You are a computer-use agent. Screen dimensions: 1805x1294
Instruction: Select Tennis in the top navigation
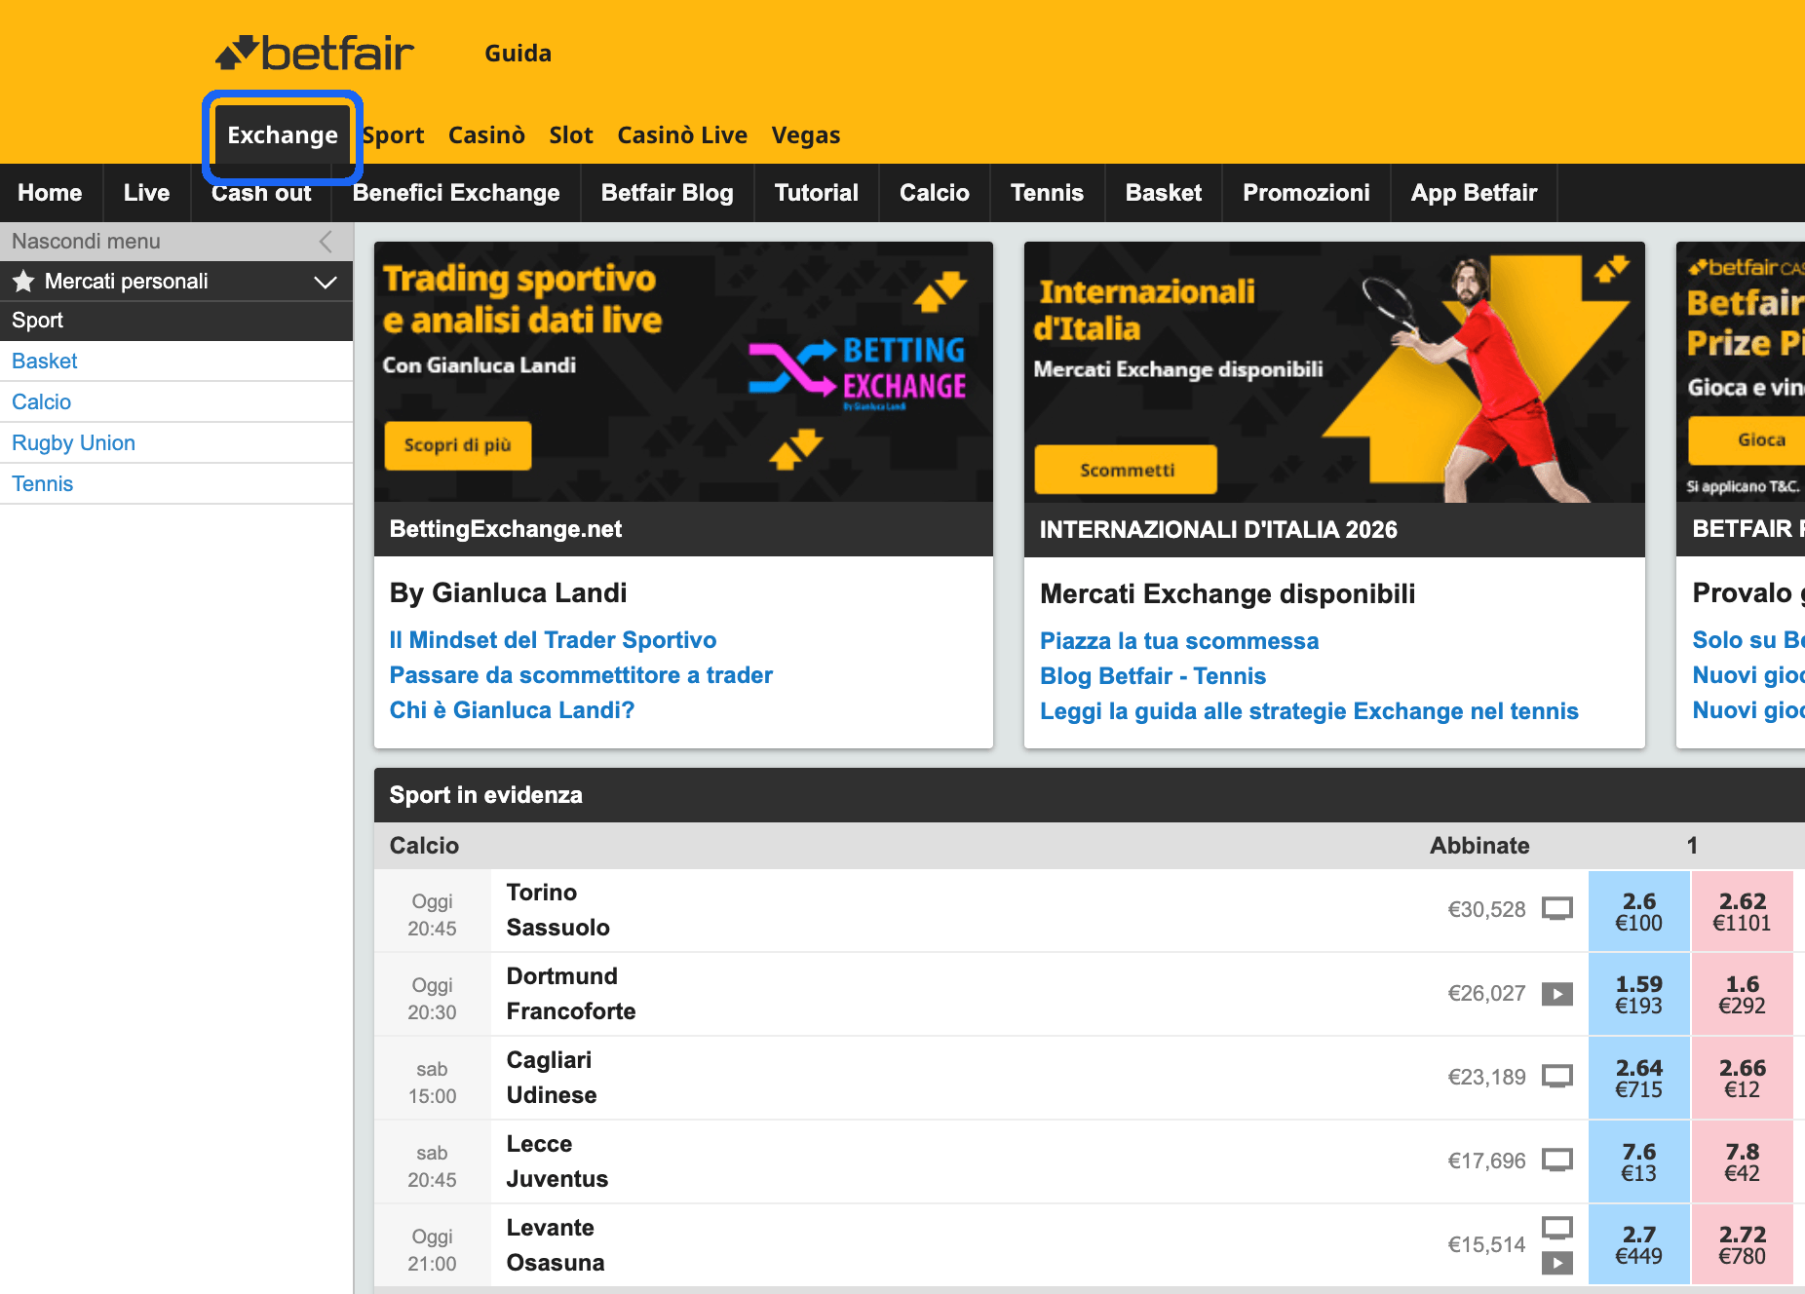[1047, 193]
